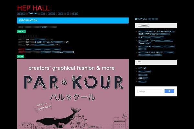The height and width of the screenshot is (129, 194).
Task: Open the Twitter link in the top navigation
Action: click(x=33, y=14)
